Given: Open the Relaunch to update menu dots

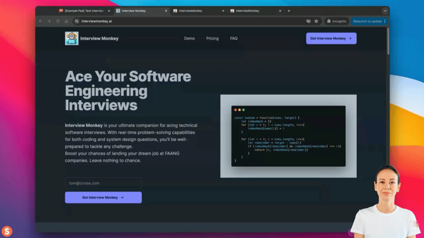Looking at the screenshot, I should click(x=385, y=21).
